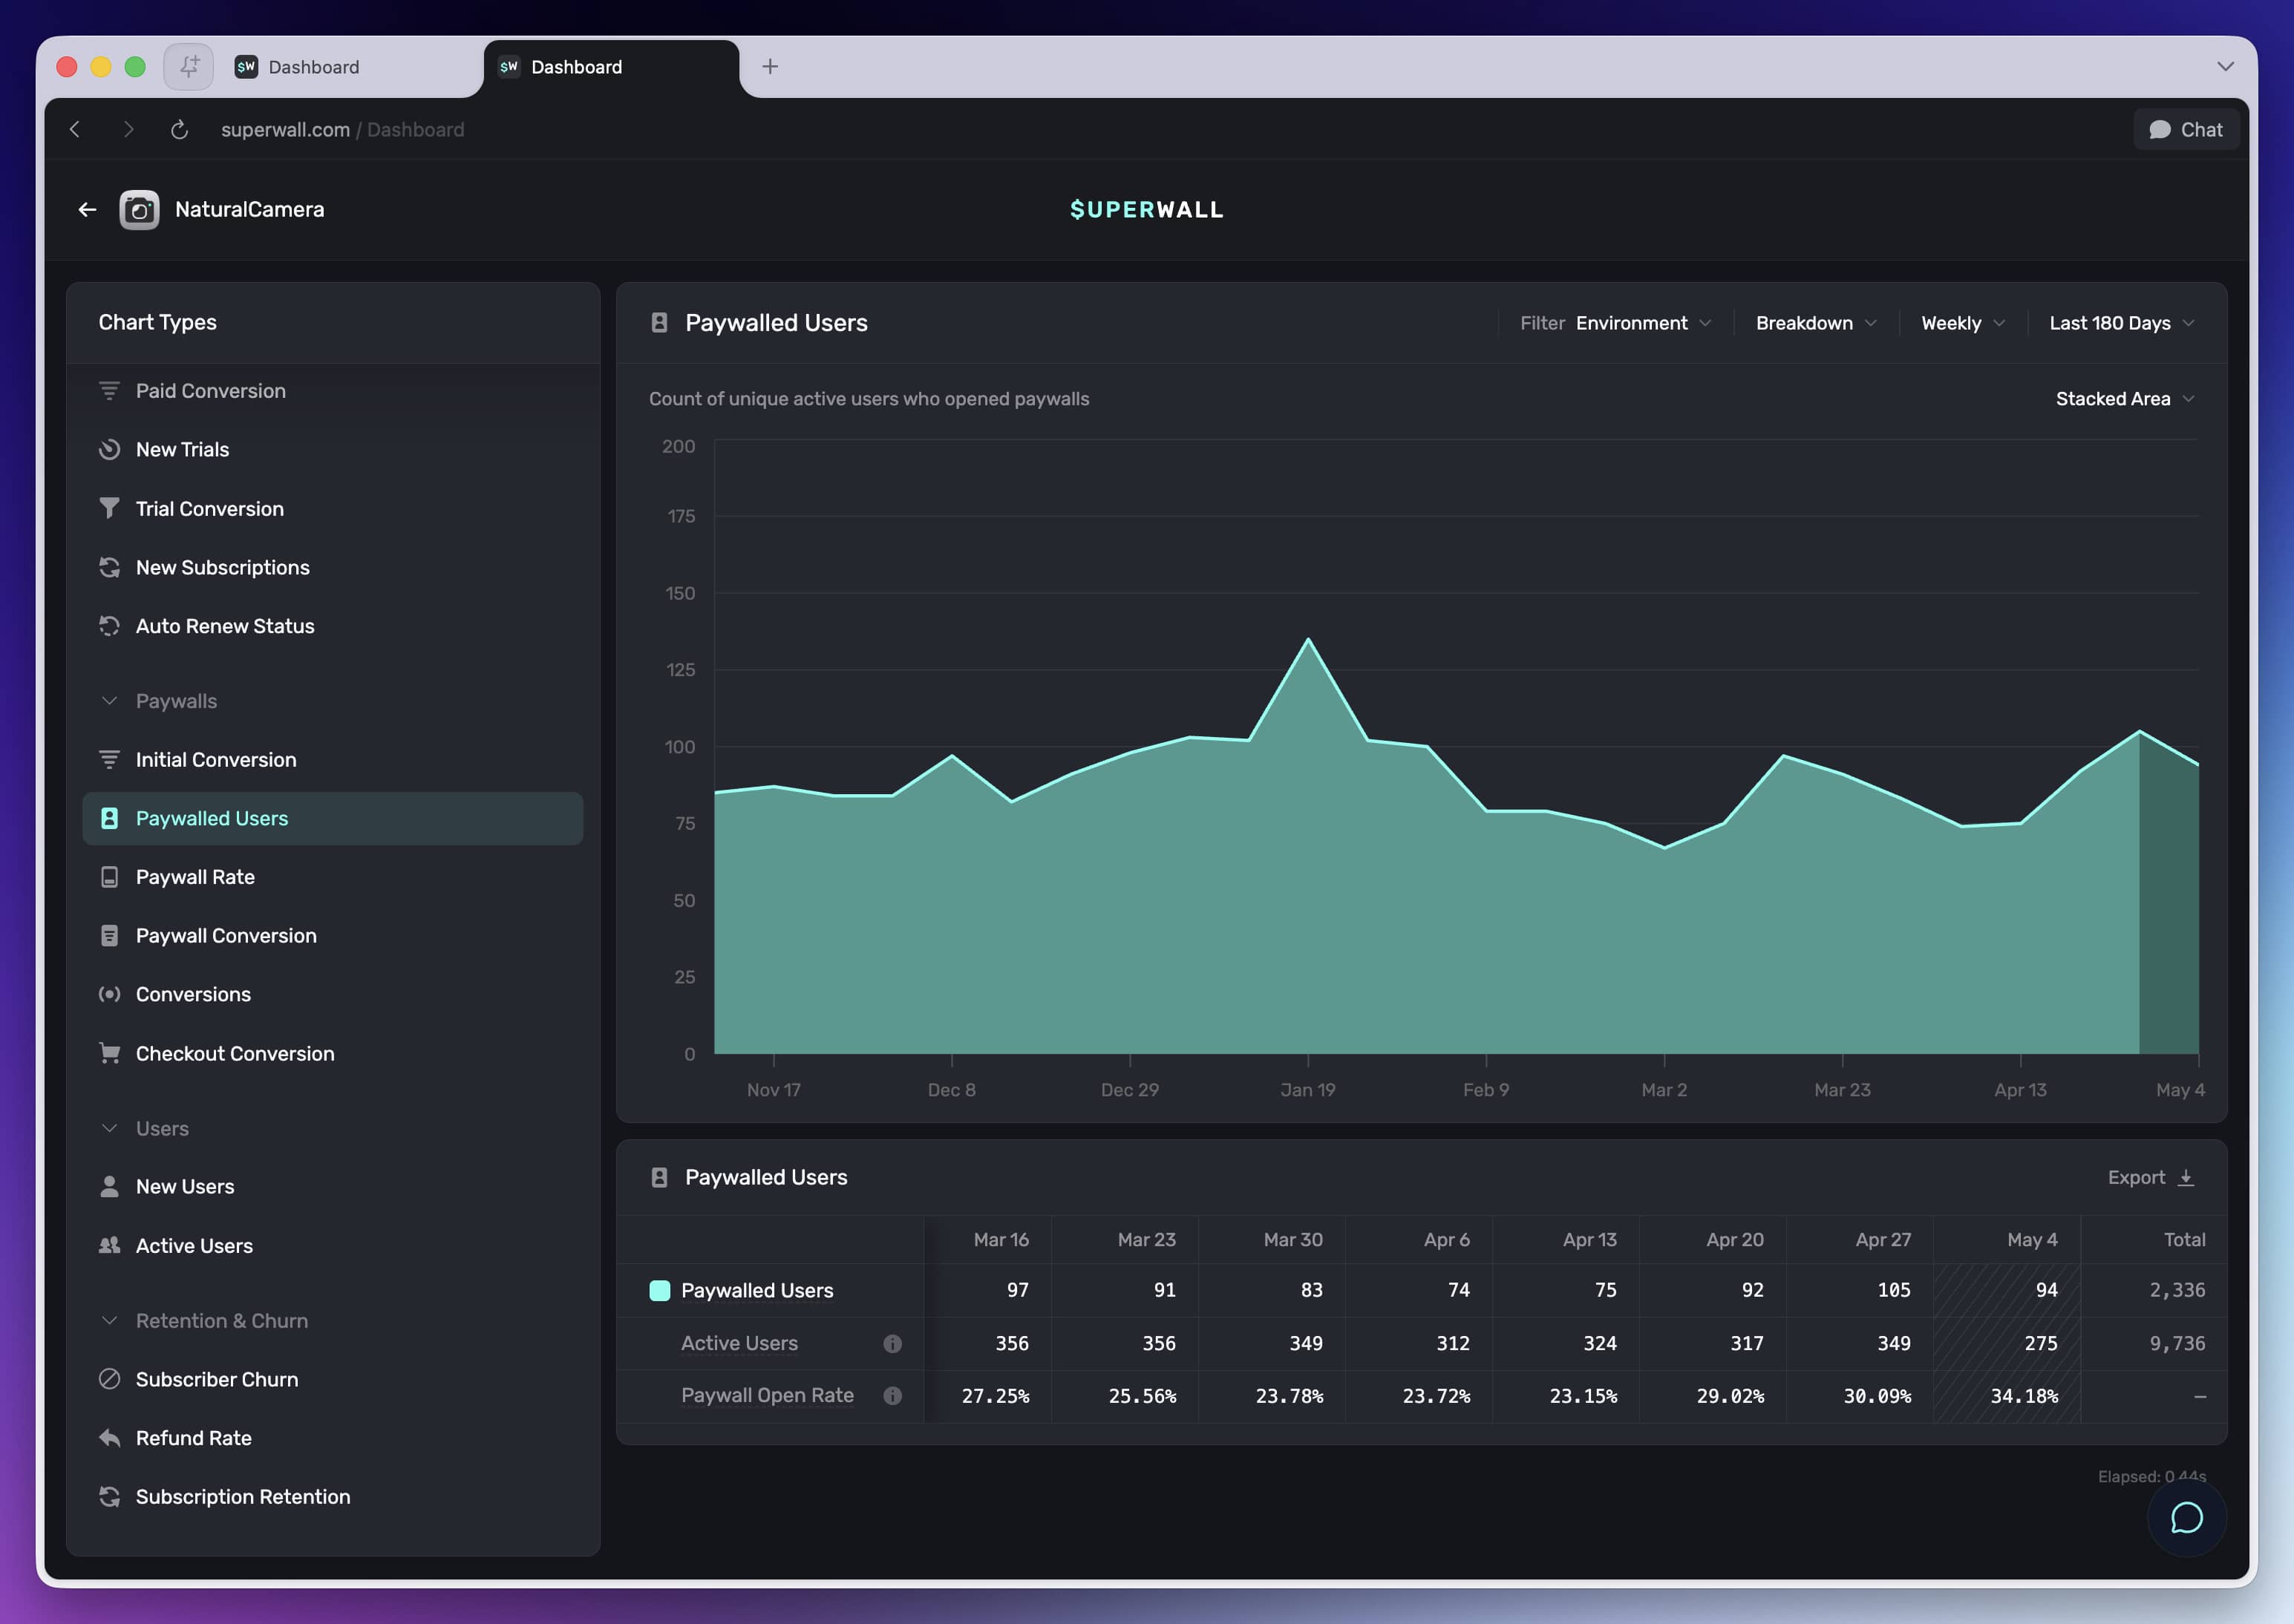2294x1624 pixels.
Task: Click the Conversions signal icon
Action: click(x=109, y=994)
